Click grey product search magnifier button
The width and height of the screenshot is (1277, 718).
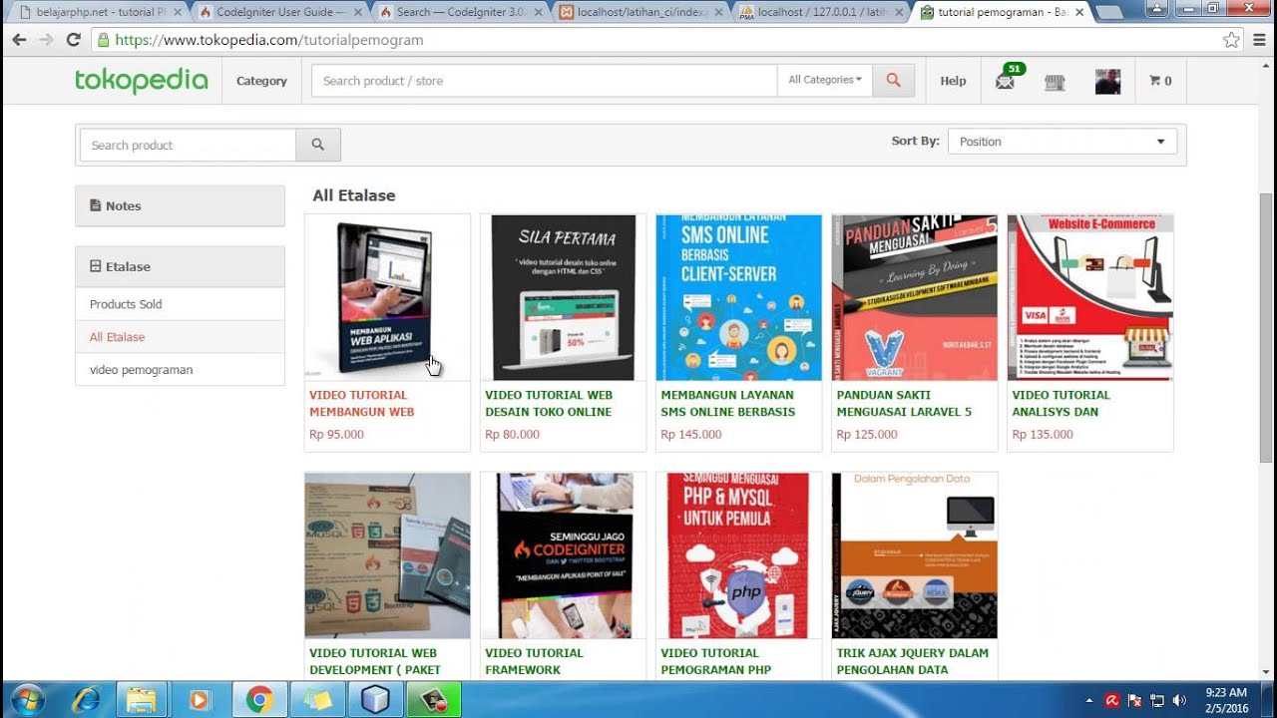click(x=318, y=145)
